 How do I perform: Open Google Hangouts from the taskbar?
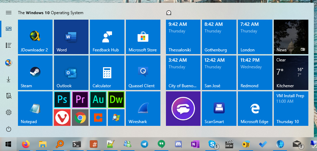point(161,144)
